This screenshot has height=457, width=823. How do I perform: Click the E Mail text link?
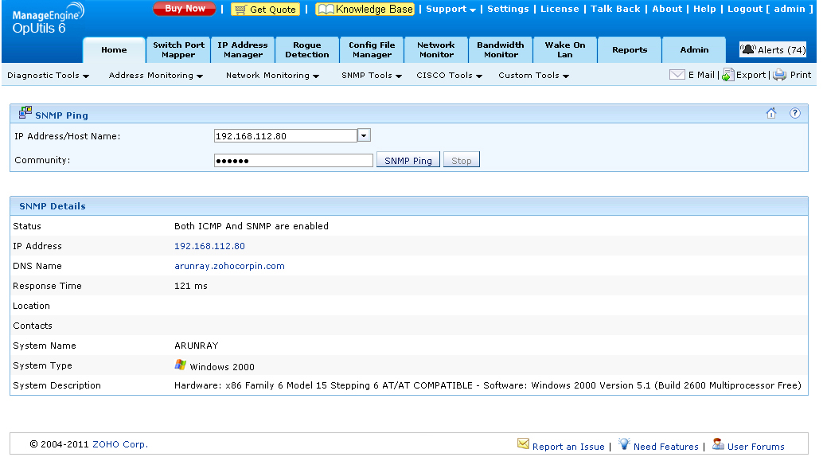pyautogui.click(x=701, y=75)
